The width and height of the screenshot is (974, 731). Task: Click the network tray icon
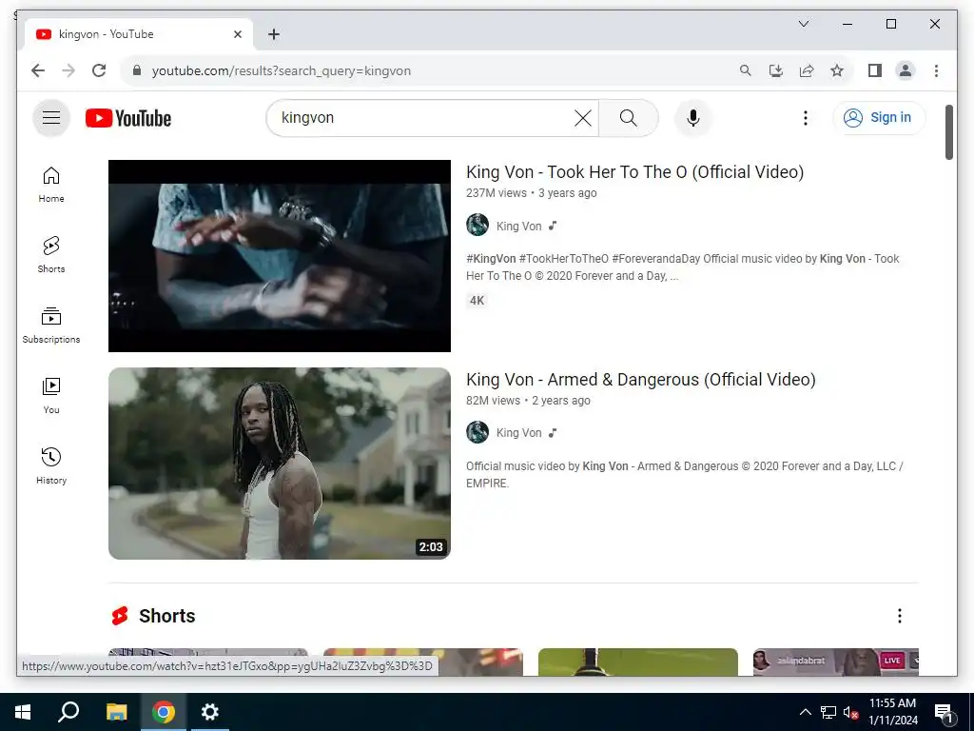[828, 712]
